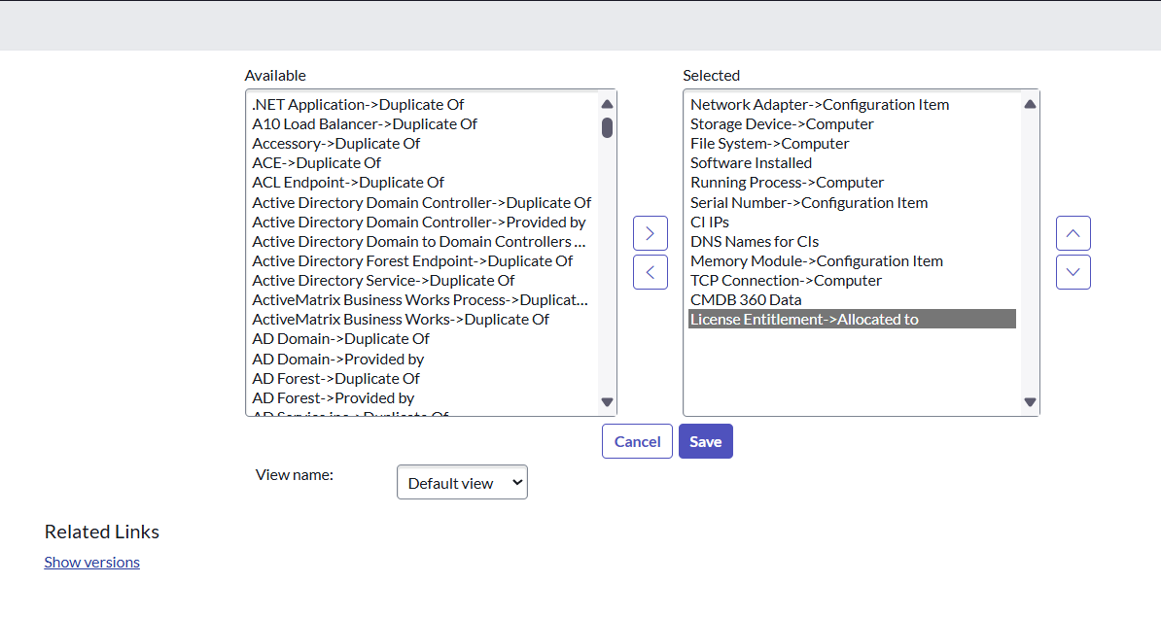Click the remove-from-selected left arrow button
The image size is (1161, 618).
(x=651, y=272)
